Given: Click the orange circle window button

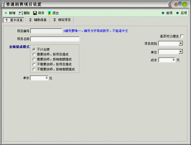Looking at the screenshot, I should coord(176,5).
